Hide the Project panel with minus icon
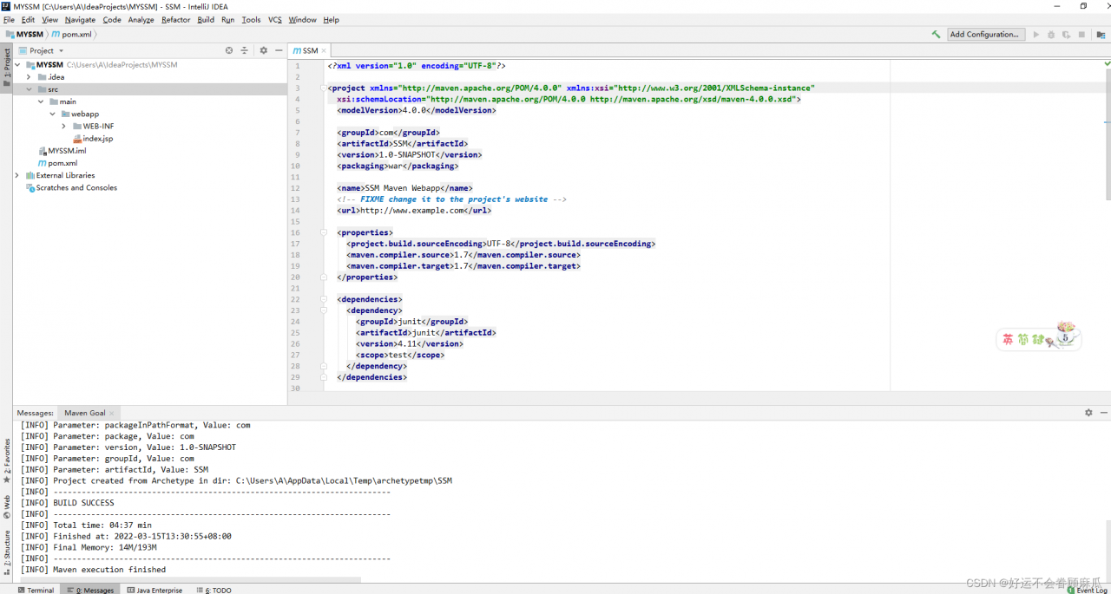This screenshot has width=1111, height=594. click(279, 51)
